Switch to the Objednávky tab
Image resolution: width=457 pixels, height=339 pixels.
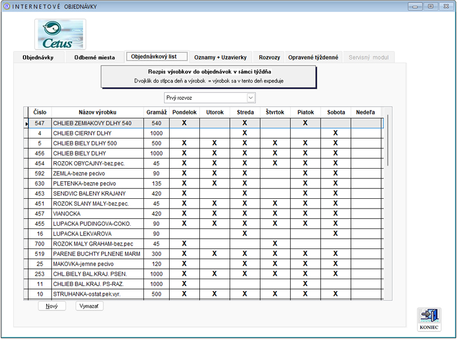click(38, 58)
